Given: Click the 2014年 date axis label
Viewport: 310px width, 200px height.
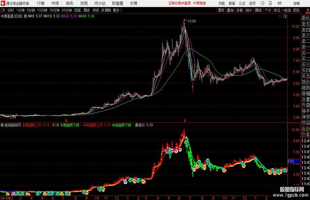Looking at the screenshot, I should (5, 198).
